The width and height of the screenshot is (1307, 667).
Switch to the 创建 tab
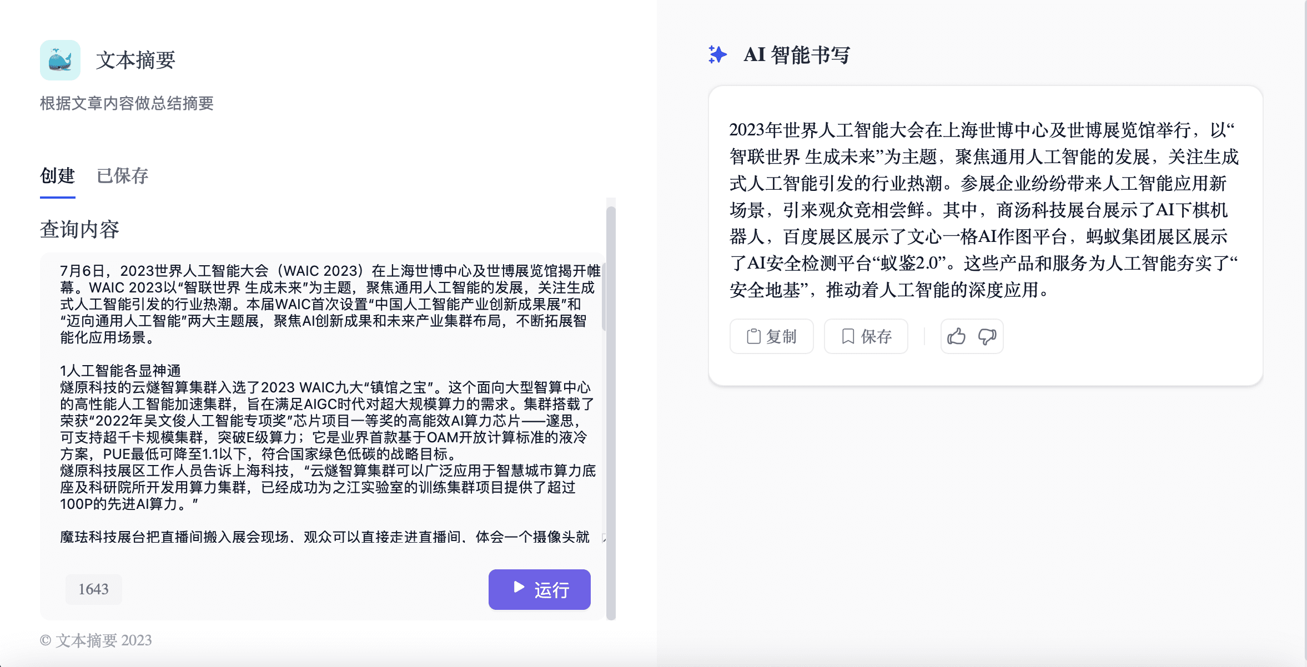coord(57,176)
